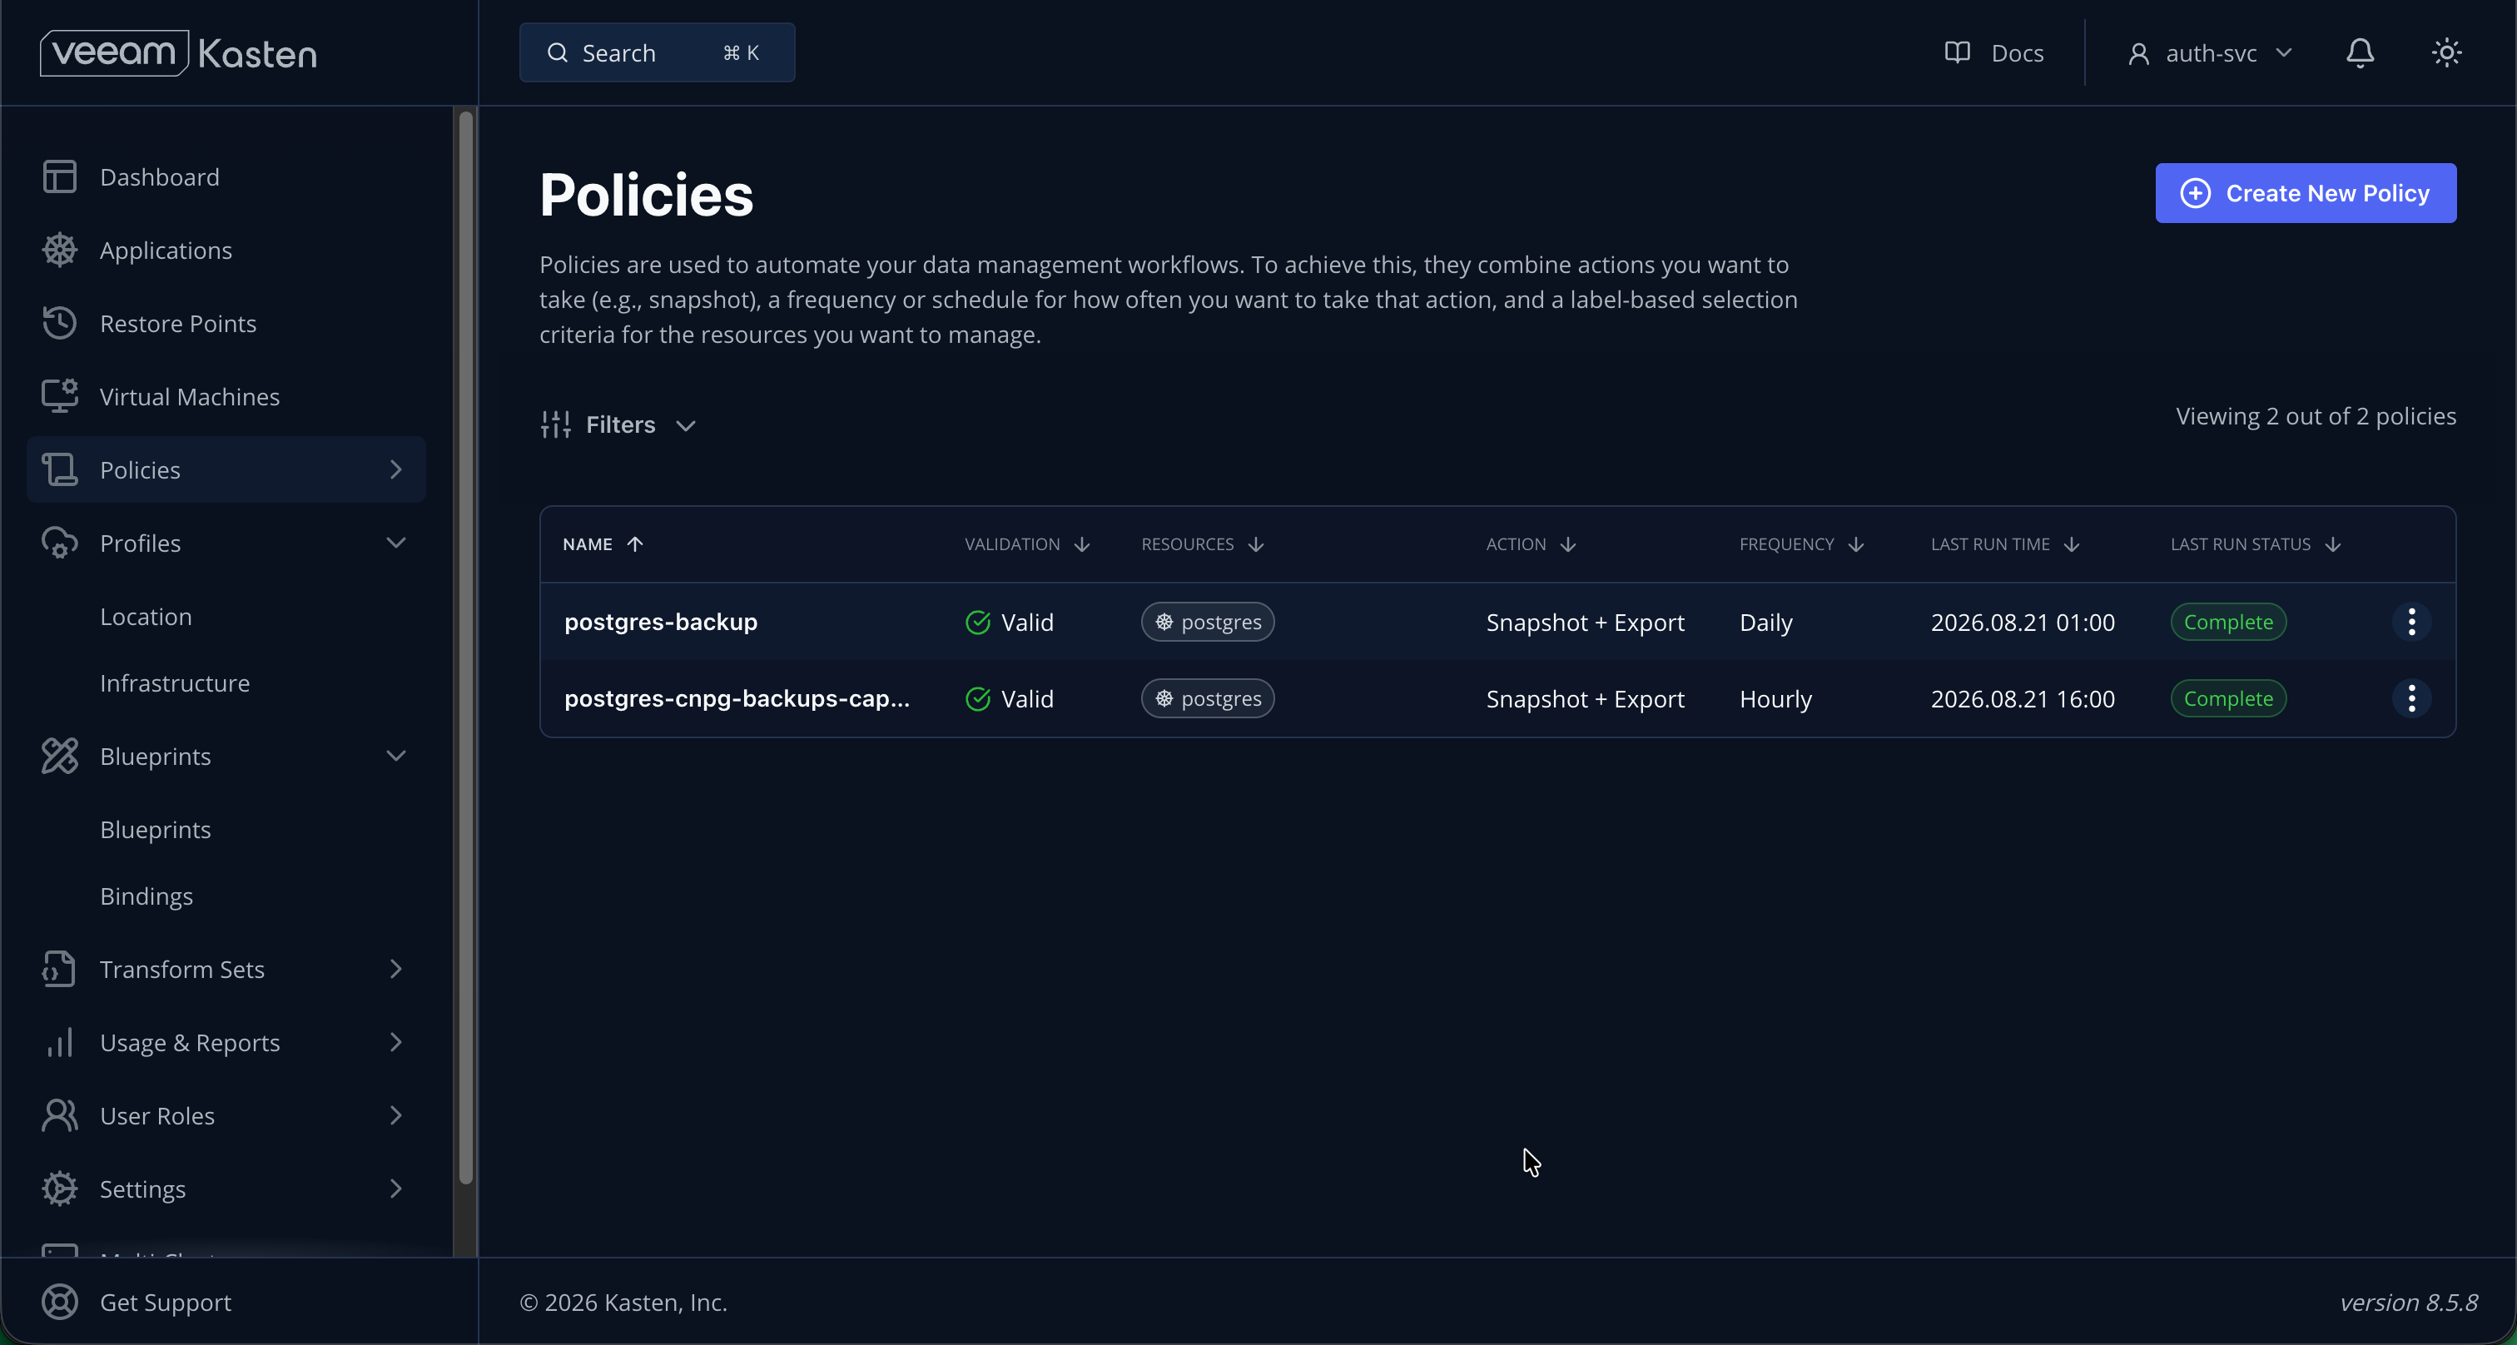This screenshot has height=1345, width=2517.
Task: Click the Search input field
Action: (x=657, y=52)
